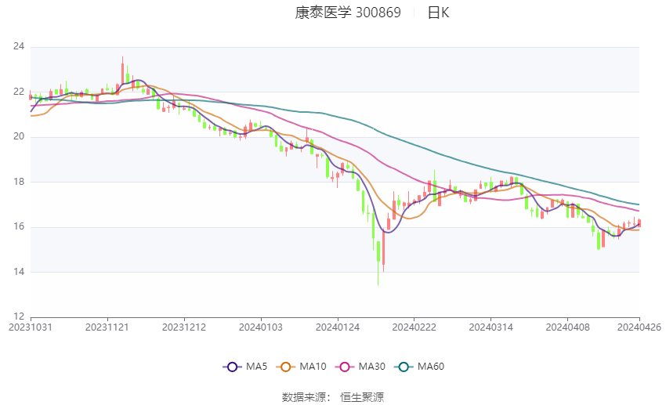Click the 16 price axis label
666x405 pixels.
19,226
